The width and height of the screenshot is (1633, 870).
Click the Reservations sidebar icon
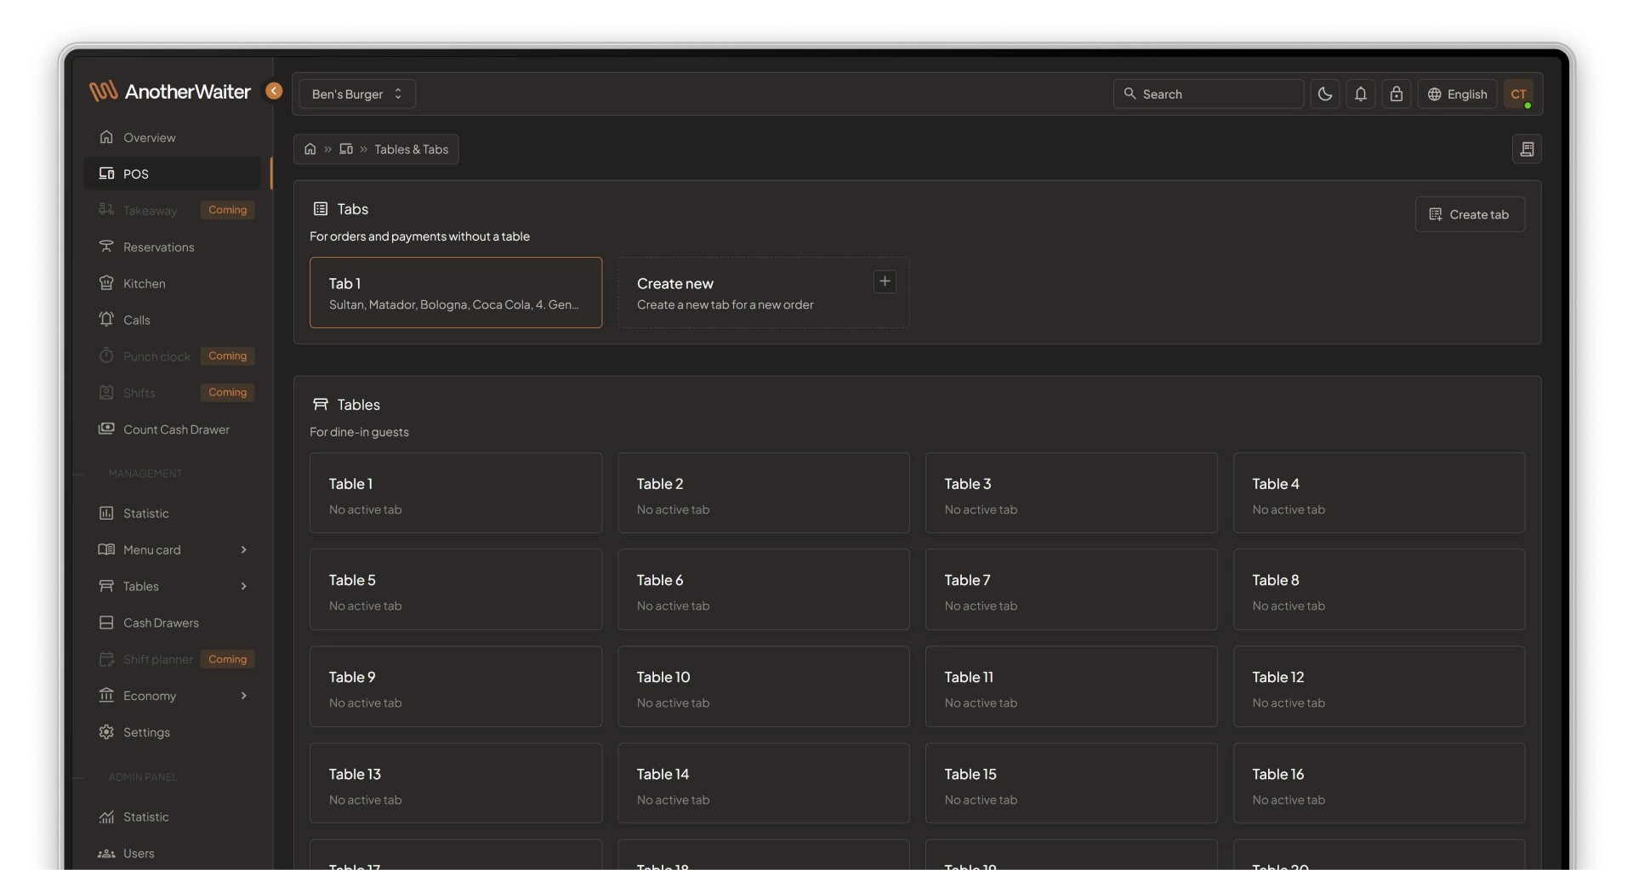pyautogui.click(x=106, y=247)
